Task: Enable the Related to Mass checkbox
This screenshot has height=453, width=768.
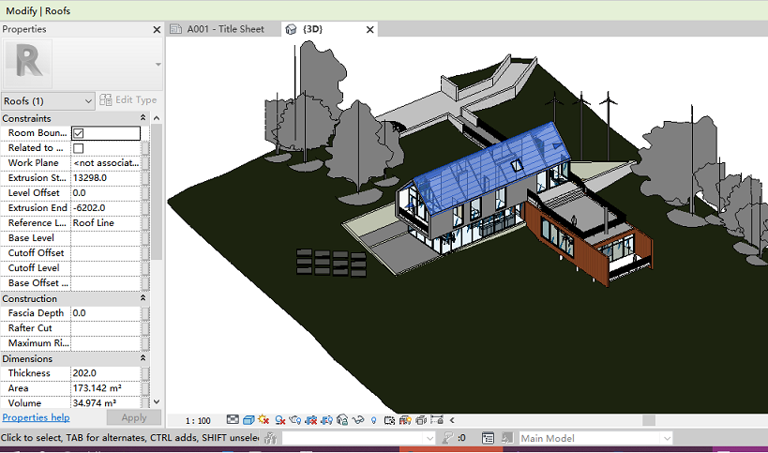Action: coord(79,148)
